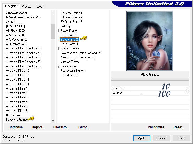
Task: Open Help for Filters Unlimited
Action: pyautogui.click(x=182, y=138)
